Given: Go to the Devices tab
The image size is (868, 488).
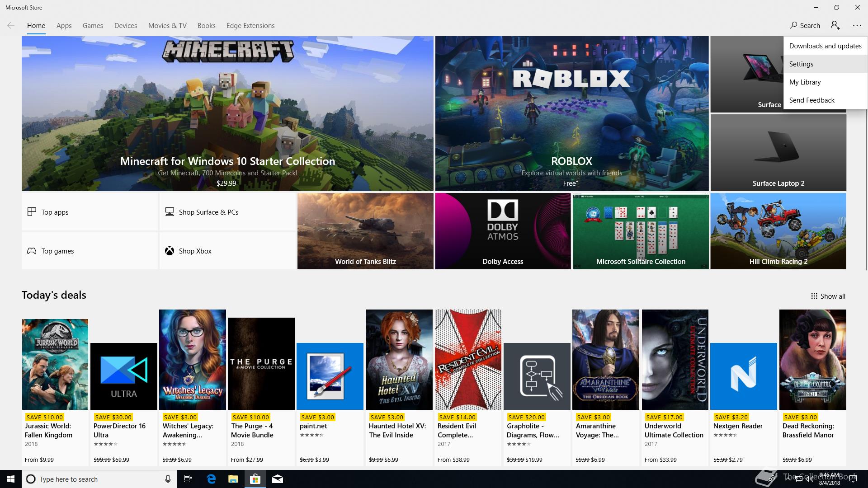Looking at the screenshot, I should click(126, 26).
